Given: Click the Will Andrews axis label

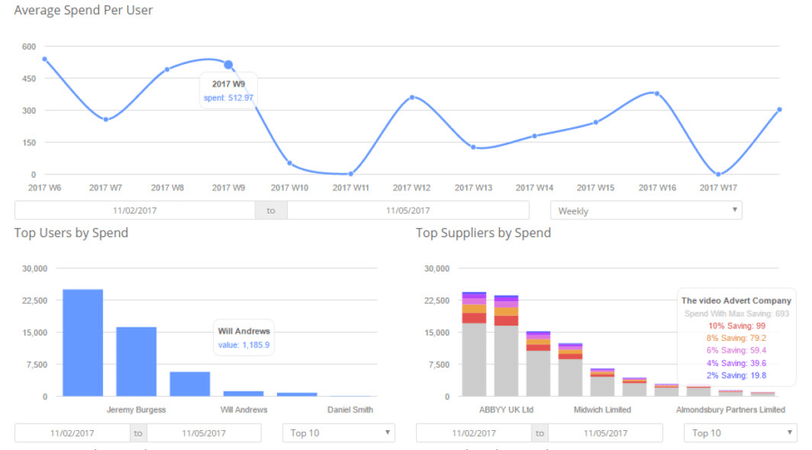Looking at the screenshot, I should pos(244,409).
